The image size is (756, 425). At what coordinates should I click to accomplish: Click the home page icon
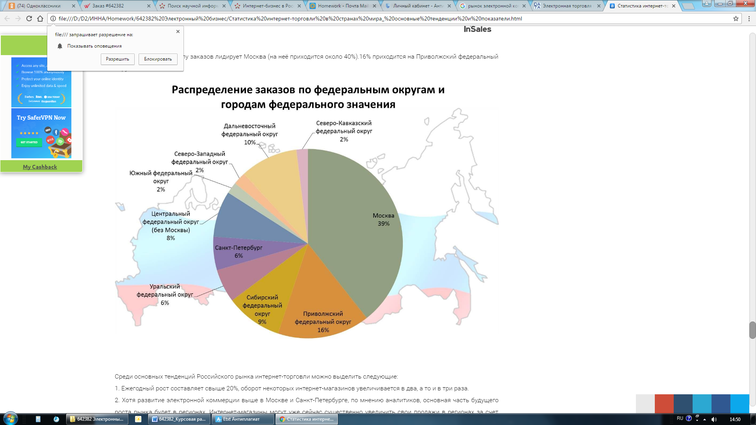point(40,18)
